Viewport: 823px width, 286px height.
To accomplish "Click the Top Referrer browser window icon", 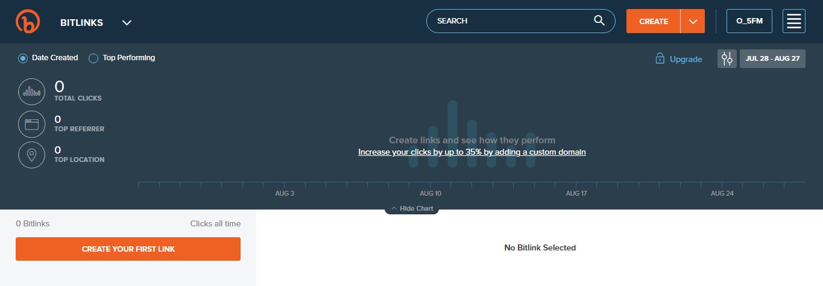I will coord(32,125).
